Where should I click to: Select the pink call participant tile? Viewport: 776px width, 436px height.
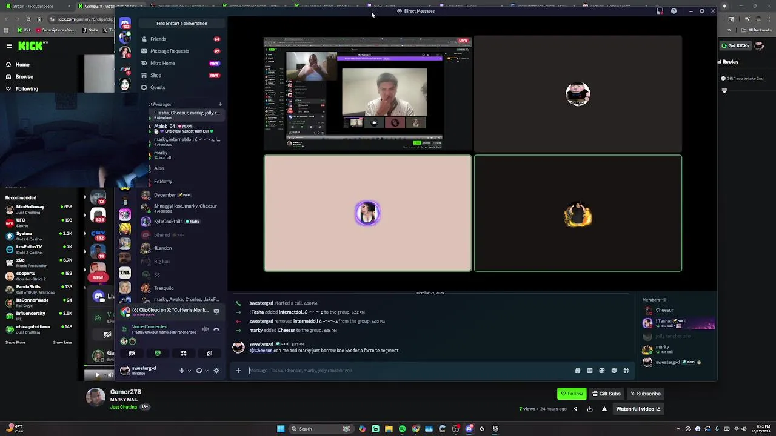pos(367,213)
